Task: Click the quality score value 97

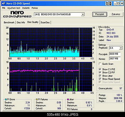Action: tap(121, 88)
